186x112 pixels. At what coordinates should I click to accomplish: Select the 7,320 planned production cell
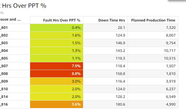pyautogui.click(x=153, y=28)
